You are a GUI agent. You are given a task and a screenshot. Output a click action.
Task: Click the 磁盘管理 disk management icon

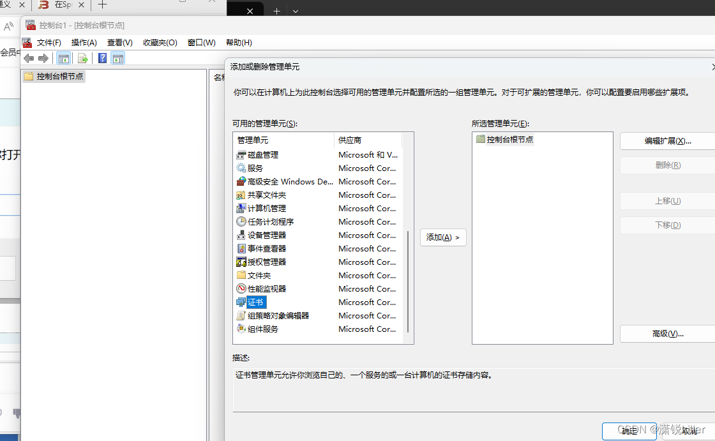click(x=241, y=155)
